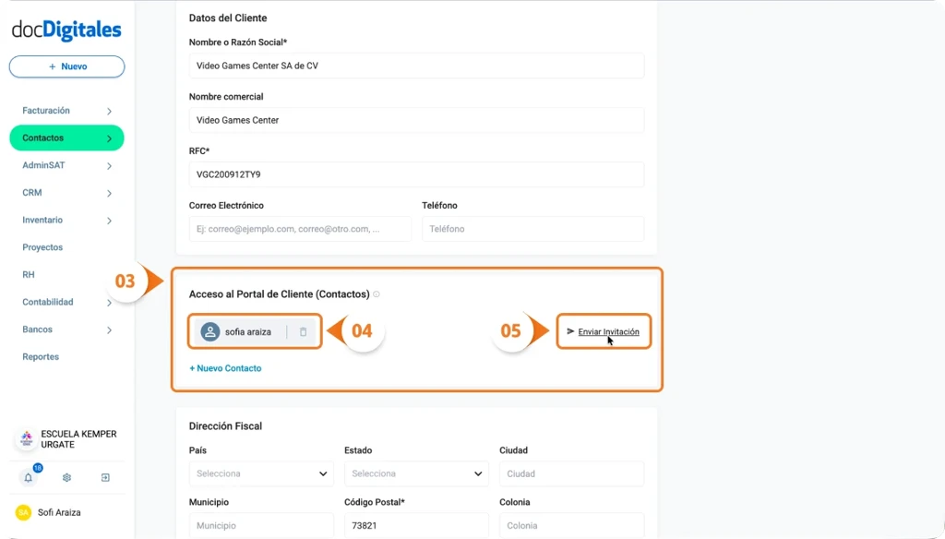Click the Enviar Invitación link
The height and width of the screenshot is (539, 945).
tap(609, 330)
